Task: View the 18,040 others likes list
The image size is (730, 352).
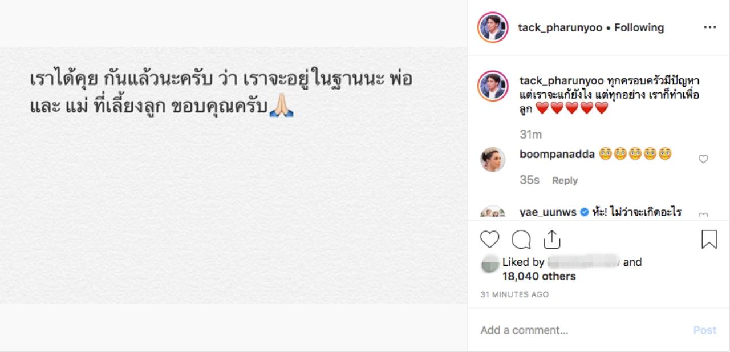Action: 539,276
